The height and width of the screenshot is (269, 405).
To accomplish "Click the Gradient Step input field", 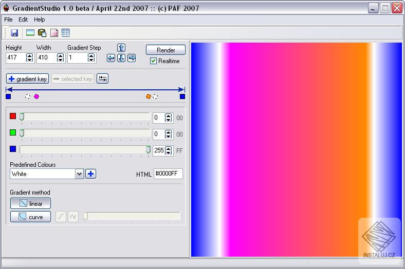I will click(78, 57).
